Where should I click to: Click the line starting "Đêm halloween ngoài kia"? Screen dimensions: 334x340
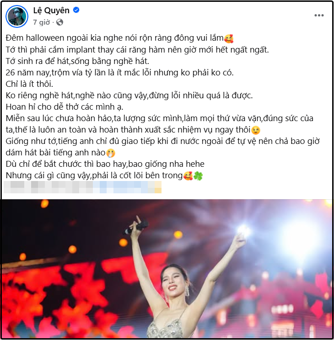(119, 38)
